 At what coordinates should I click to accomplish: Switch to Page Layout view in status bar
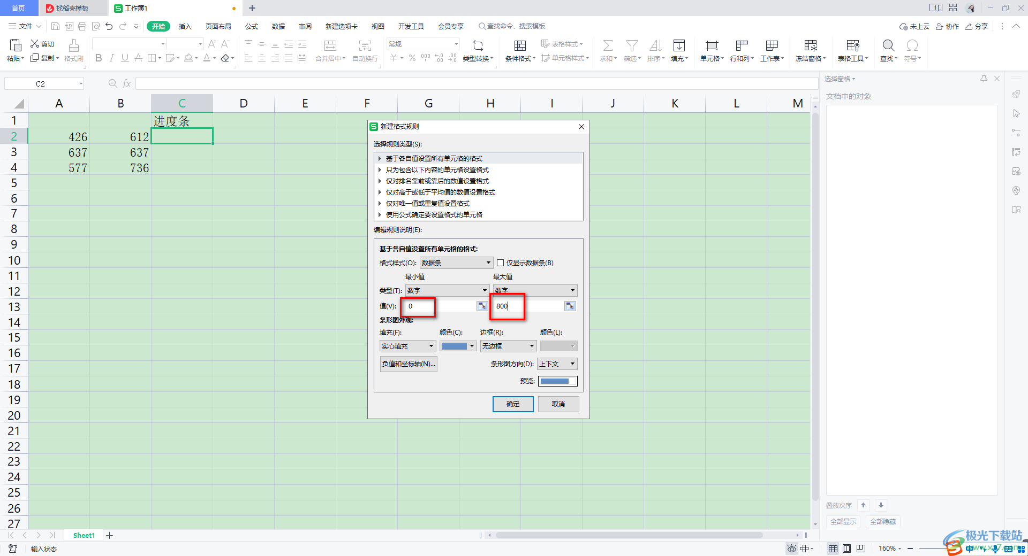coord(847,549)
